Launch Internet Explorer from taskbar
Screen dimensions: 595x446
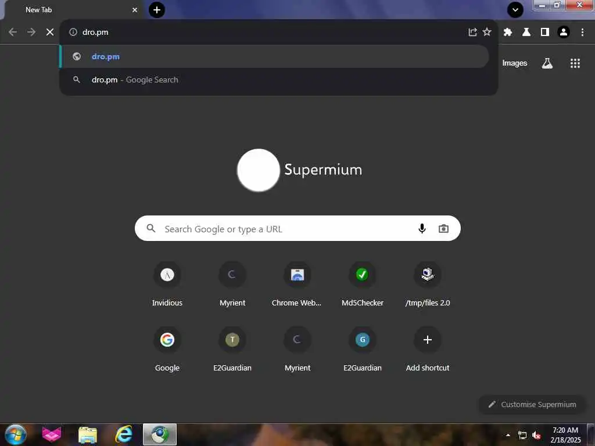coord(124,434)
